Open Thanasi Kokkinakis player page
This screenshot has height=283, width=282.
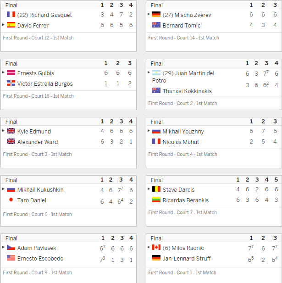click(x=187, y=91)
